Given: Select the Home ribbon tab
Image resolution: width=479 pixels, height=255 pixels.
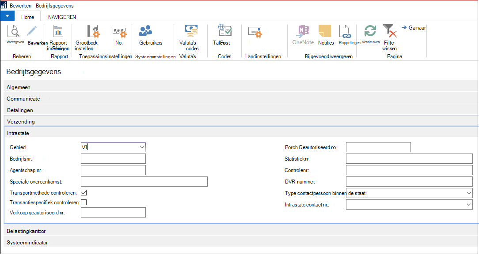Looking at the screenshot, I should click(x=27, y=17).
